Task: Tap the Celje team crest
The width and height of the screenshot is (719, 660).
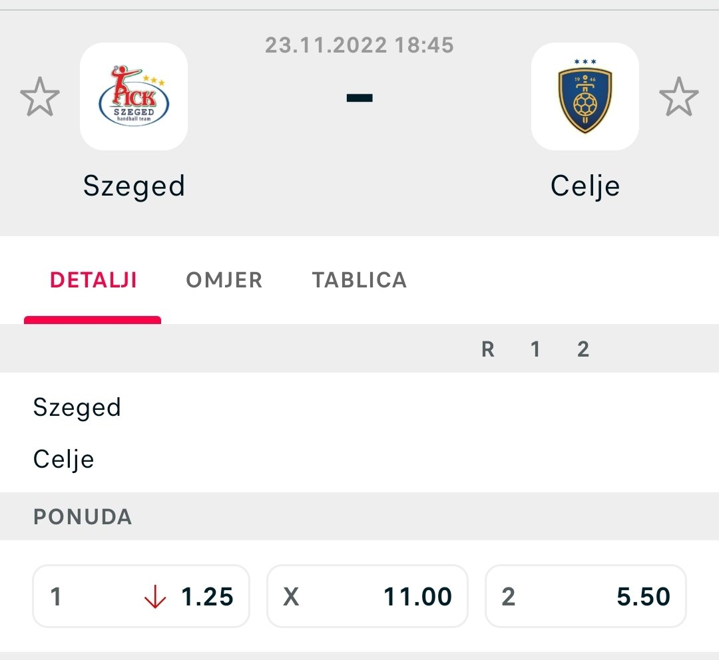Action: tap(585, 96)
